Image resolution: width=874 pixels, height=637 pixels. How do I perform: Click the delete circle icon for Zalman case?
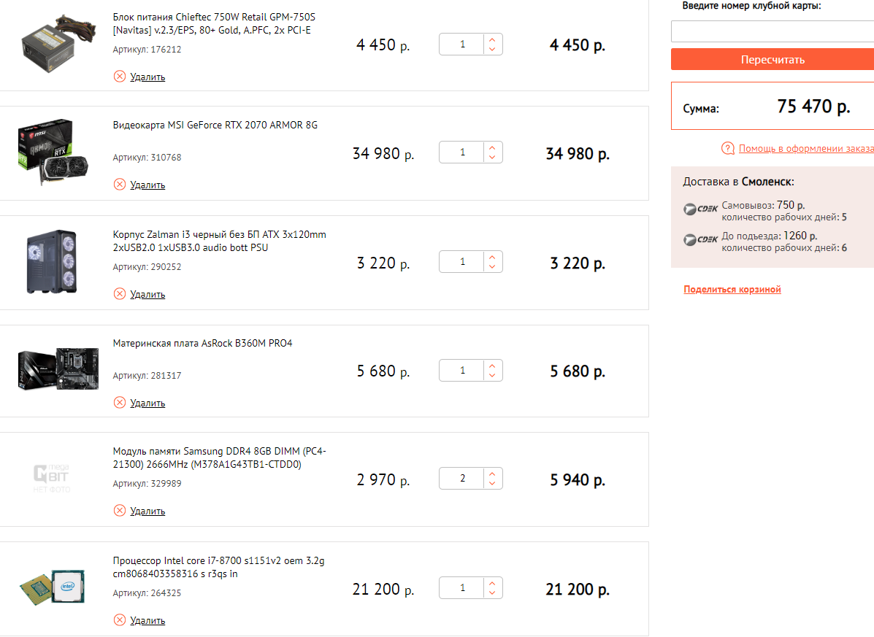pyautogui.click(x=120, y=294)
